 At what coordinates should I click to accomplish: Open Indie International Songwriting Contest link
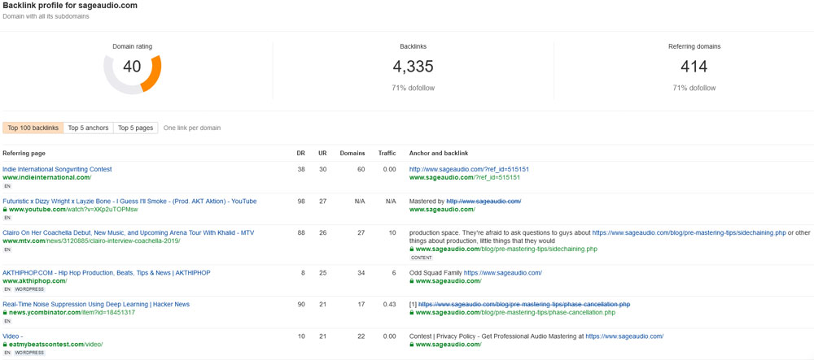(x=57, y=169)
